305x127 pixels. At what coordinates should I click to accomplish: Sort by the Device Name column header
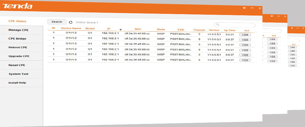[71, 29]
